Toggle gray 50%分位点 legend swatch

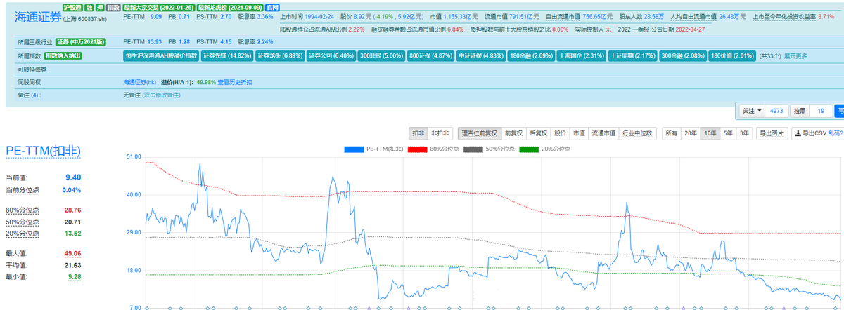click(473, 149)
